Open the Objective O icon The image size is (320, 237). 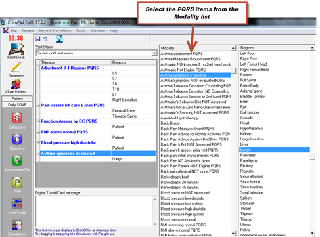[x=17, y=139]
